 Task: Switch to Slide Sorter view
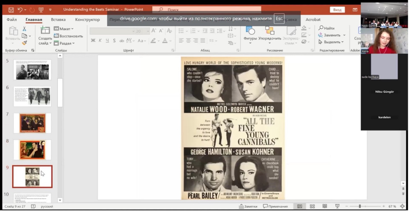(x=312, y=206)
